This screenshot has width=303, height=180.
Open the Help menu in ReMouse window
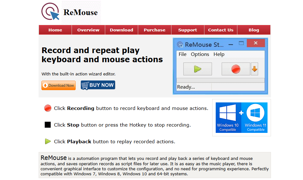pyautogui.click(x=219, y=54)
